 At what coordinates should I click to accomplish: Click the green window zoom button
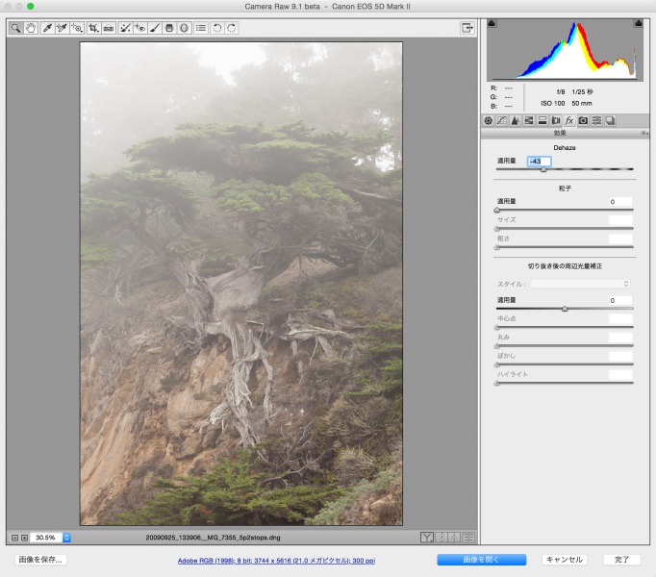tap(31, 7)
